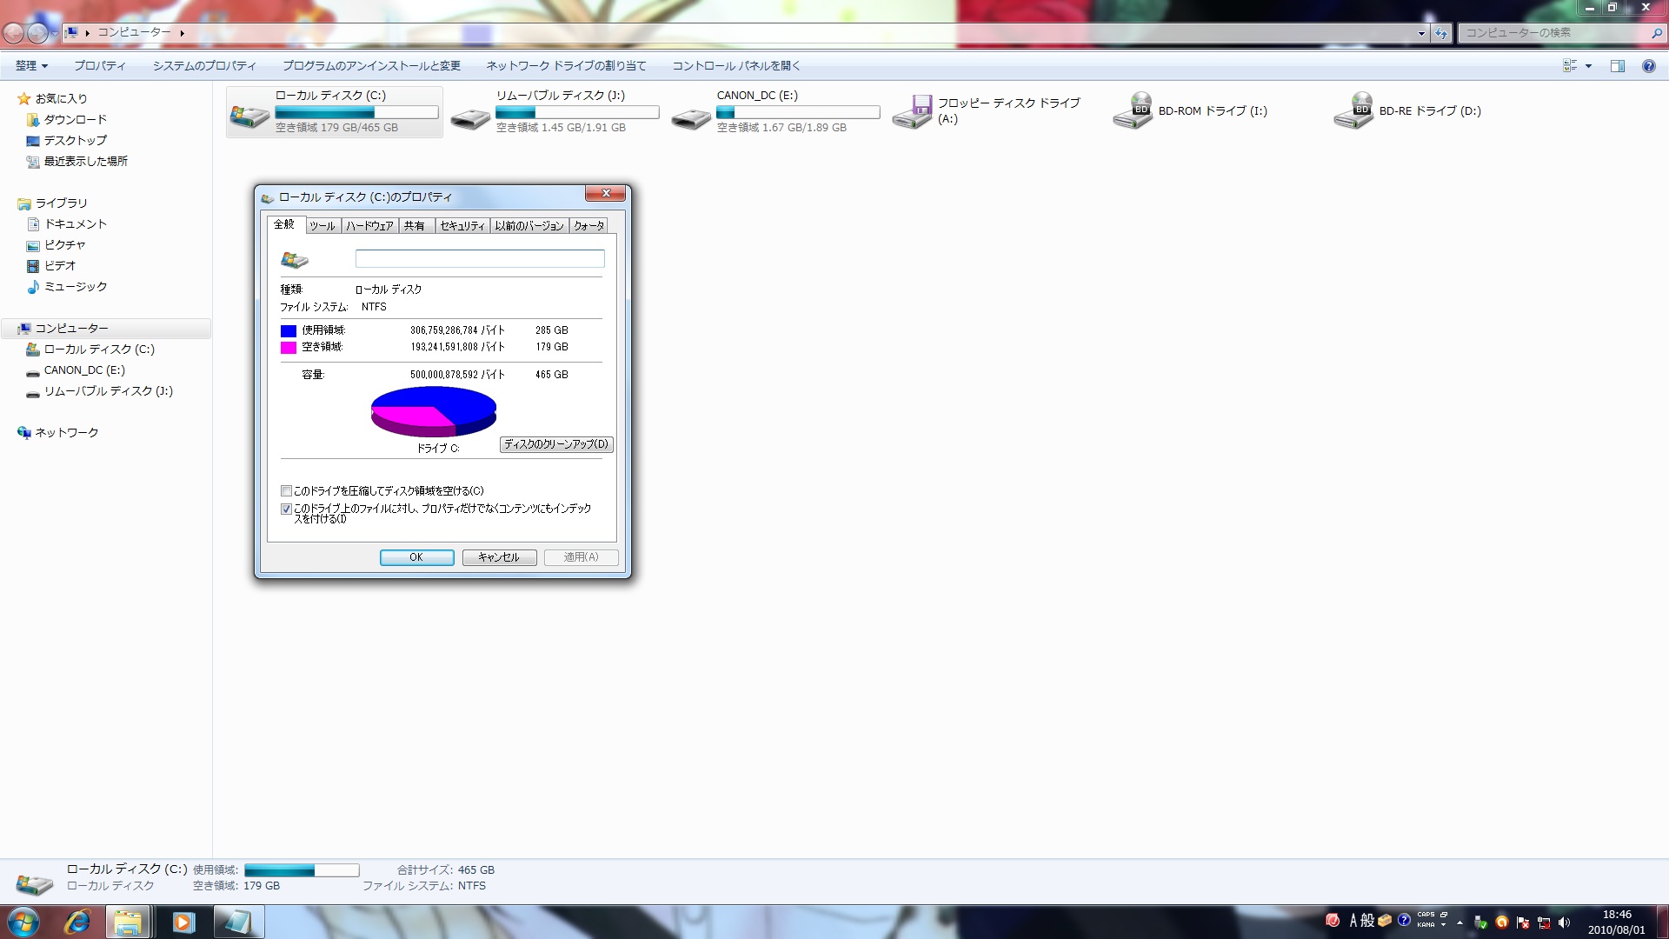Open Windows Media Player from the taskbar
The width and height of the screenshot is (1669, 939).
click(x=183, y=922)
